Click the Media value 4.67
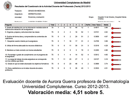The height and width of the screenshot is (98, 131). coord(106,37)
